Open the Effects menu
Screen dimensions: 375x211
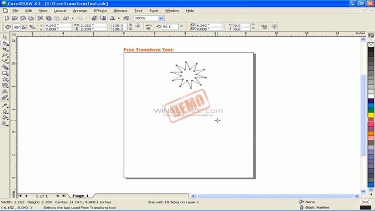pyautogui.click(x=100, y=11)
